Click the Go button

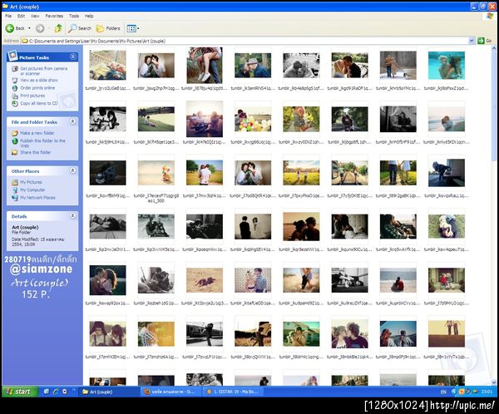pyautogui.click(x=485, y=41)
